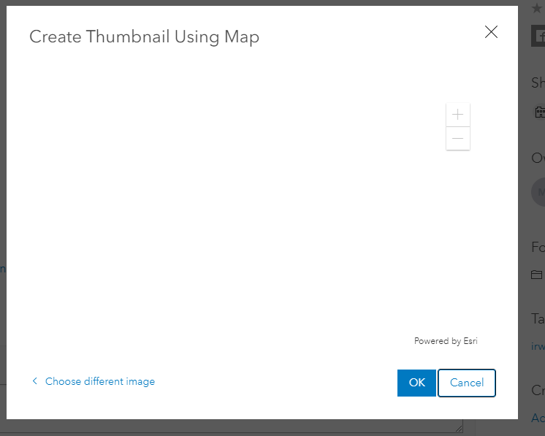
Task: Click the dark item thumbnail at top right
Action: [x=538, y=36]
